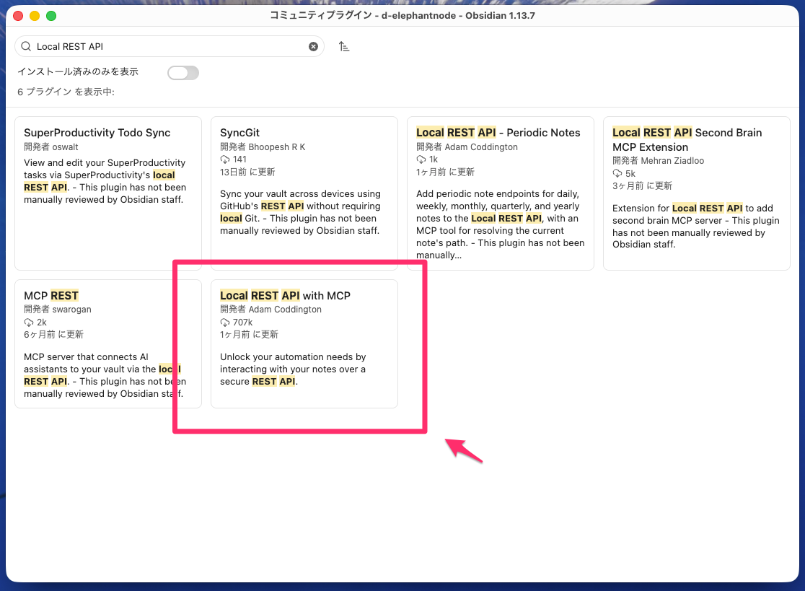Screen dimensions: 805x591
Task: Click the '13日前 に更新' update text
Action: point(247,172)
